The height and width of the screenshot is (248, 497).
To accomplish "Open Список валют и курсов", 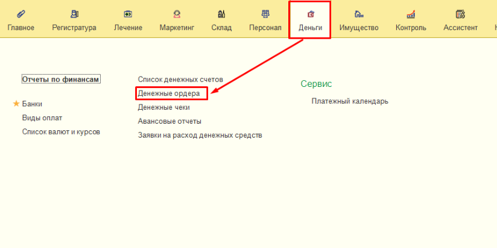I will coord(61,132).
